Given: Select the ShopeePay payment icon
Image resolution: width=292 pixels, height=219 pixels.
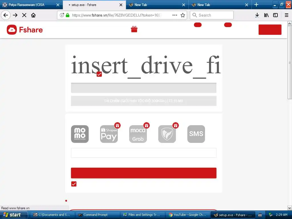Looking at the screenshot, I should [109, 134].
